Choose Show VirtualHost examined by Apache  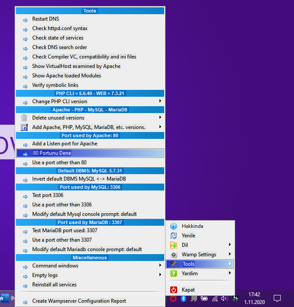tap(90, 66)
